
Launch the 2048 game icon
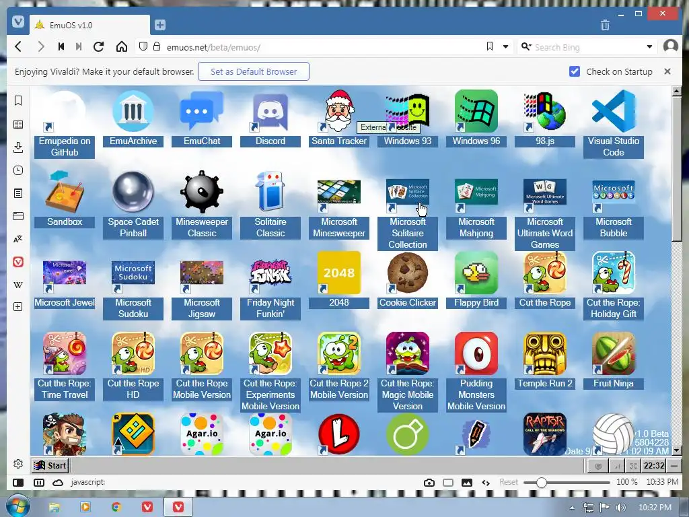(x=339, y=273)
